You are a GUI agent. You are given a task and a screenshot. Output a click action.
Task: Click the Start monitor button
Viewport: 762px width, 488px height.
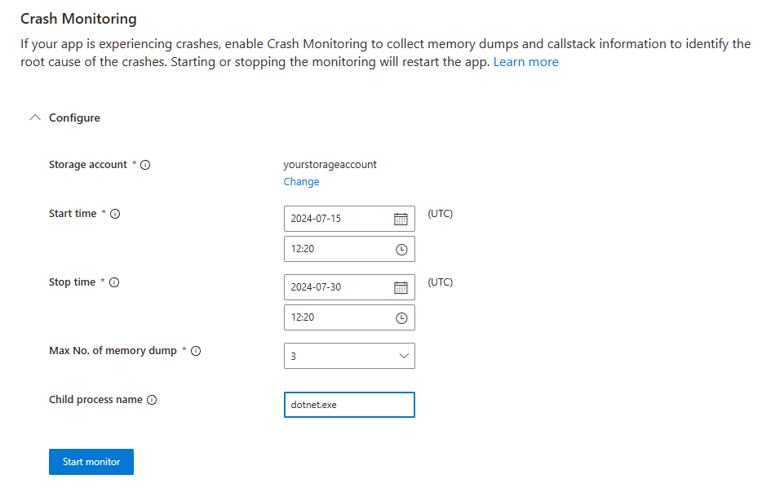click(x=91, y=461)
